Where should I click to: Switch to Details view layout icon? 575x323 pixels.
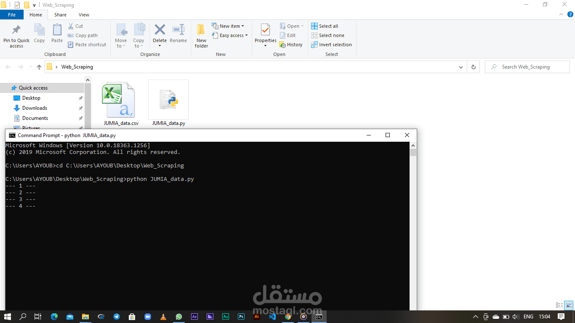point(559,305)
